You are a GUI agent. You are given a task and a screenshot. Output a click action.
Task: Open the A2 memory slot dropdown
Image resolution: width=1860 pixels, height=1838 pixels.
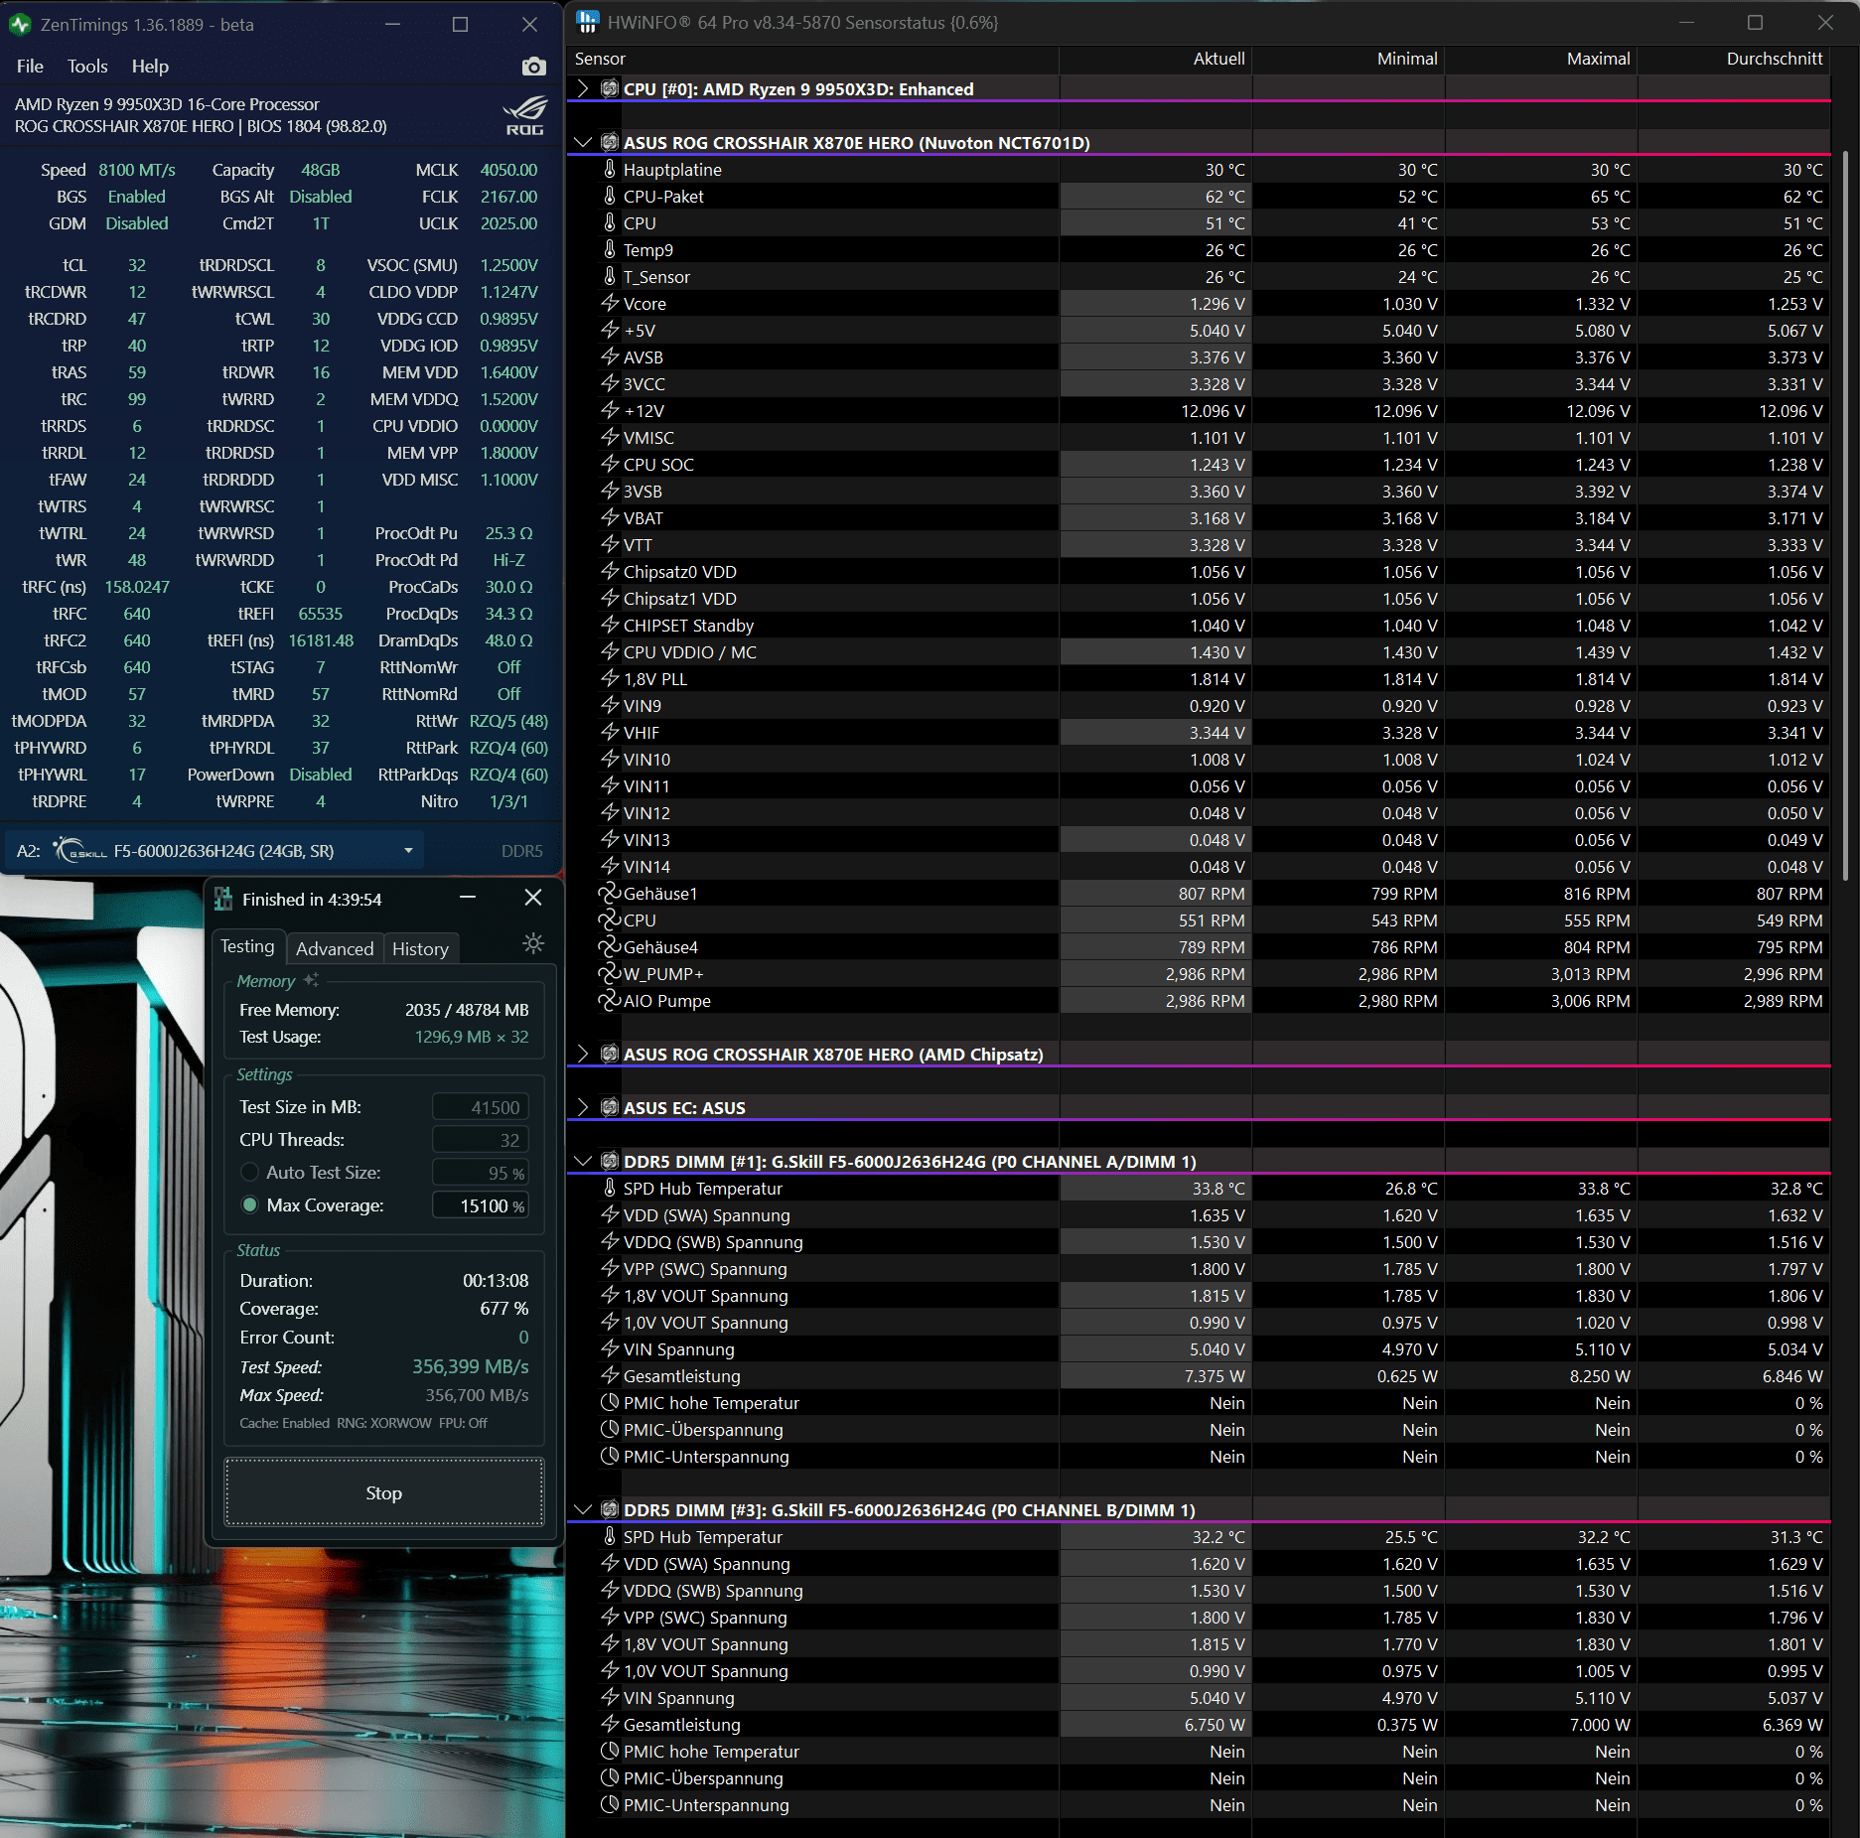pos(407,850)
